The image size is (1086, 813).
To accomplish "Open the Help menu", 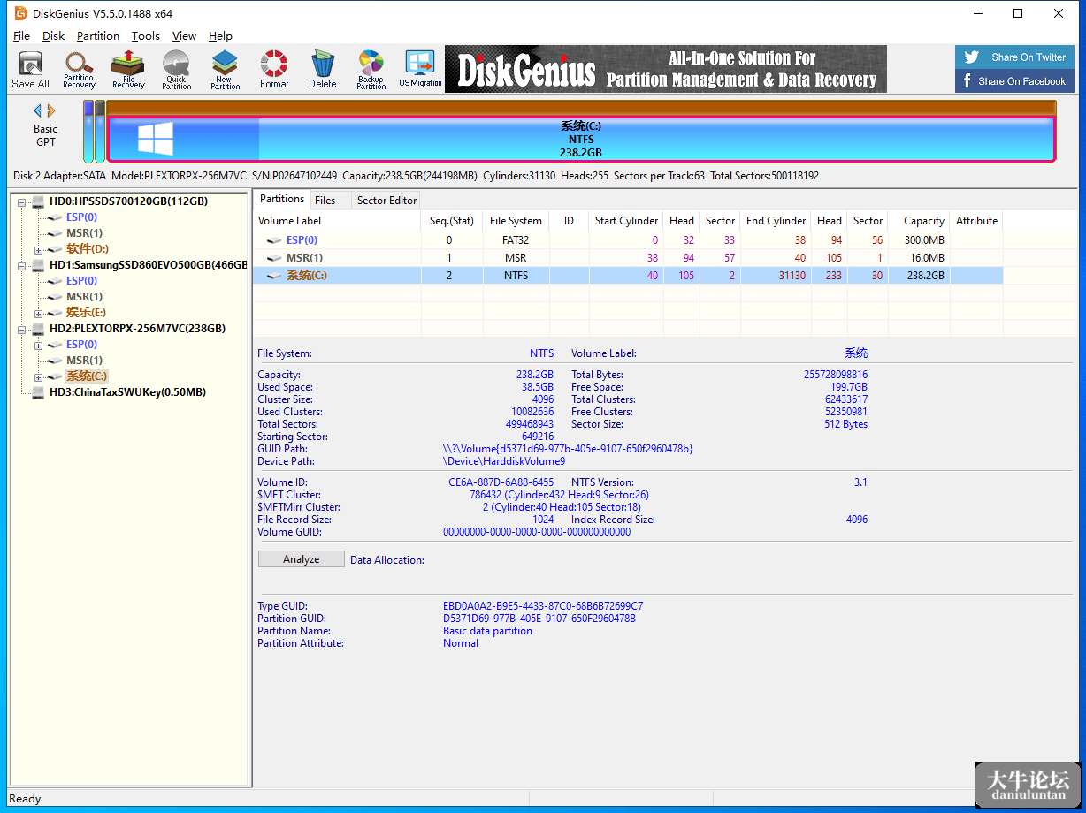I will pyautogui.click(x=220, y=36).
